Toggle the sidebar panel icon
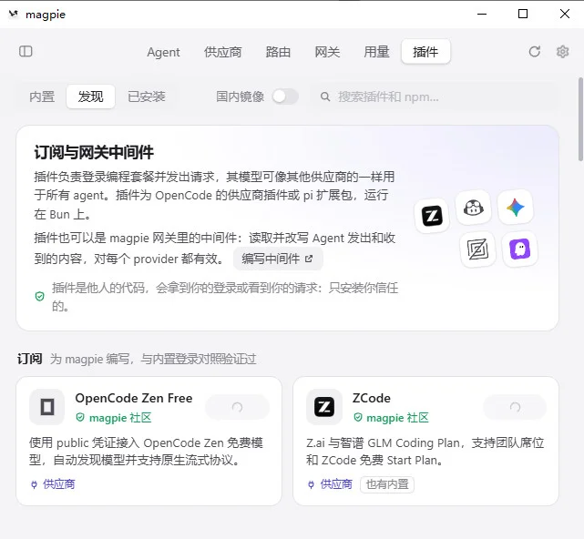The image size is (584, 539). 26,51
